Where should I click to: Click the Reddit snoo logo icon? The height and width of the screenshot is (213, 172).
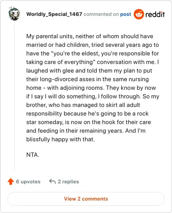(138, 14)
